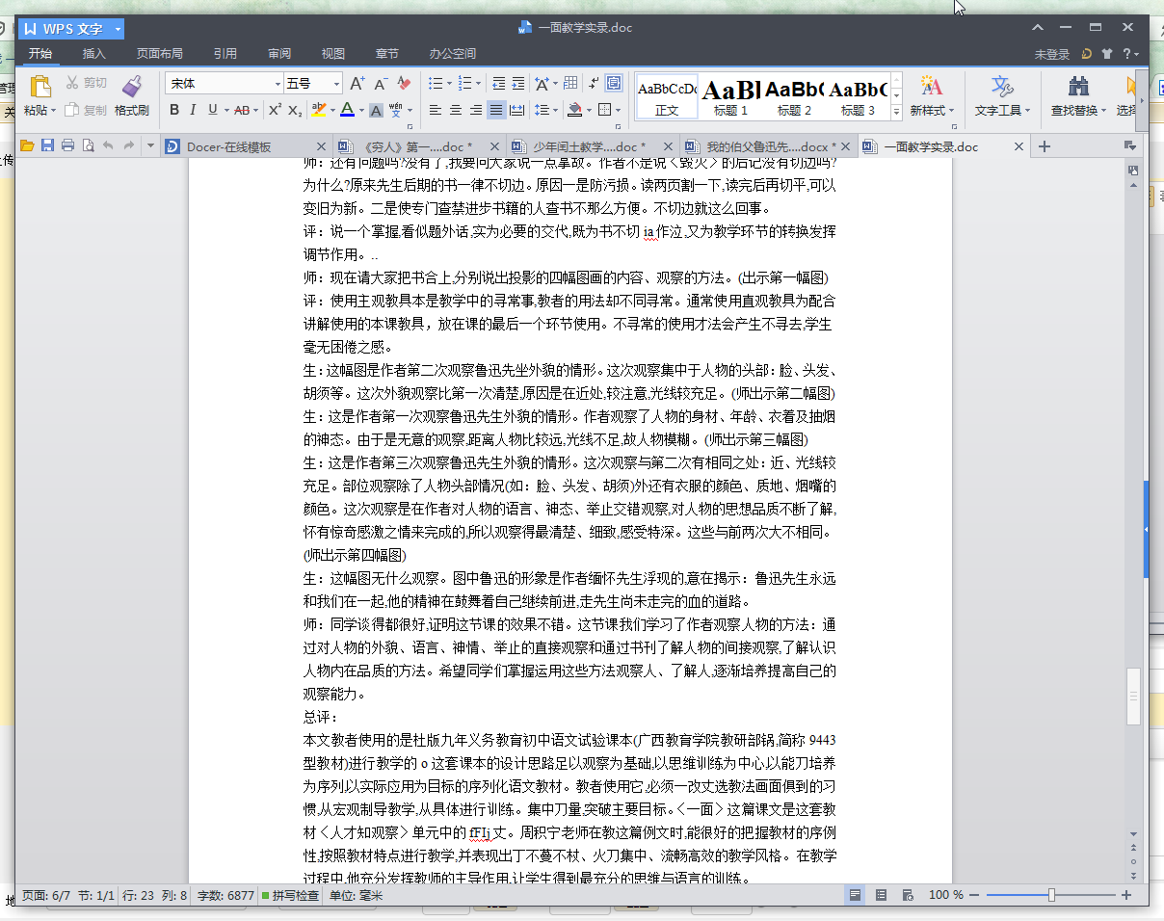Image resolution: width=1164 pixels, height=921 pixels.
Task: Click the zoom slider in status bar
Action: (1050, 895)
